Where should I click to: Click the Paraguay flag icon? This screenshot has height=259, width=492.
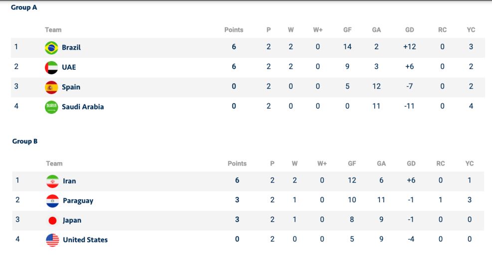52,201
